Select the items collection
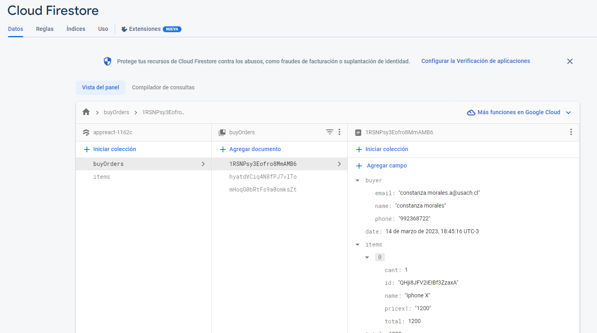The width and height of the screenshot is (597, 333). [x=144, y=177]
